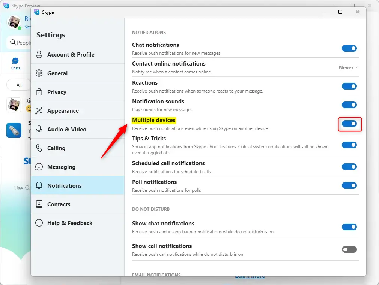This screenshot has height=285, width=379.
Task: Open chat with avatar in Skype Preview list
Action: tap(14, 105)
